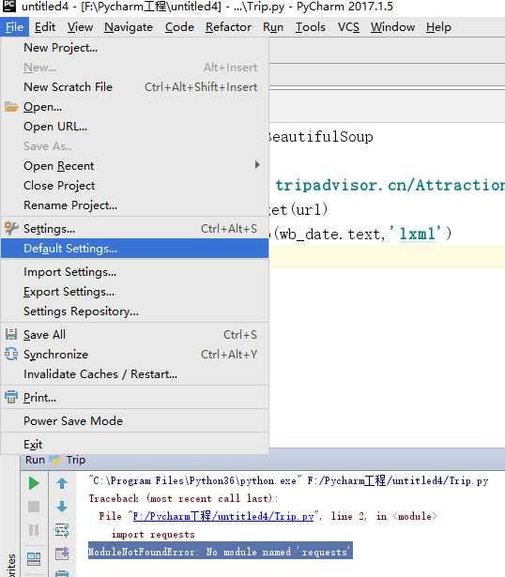Open the Help menu
The height and width of the screenshot is (577, 505).
[438, 27]
